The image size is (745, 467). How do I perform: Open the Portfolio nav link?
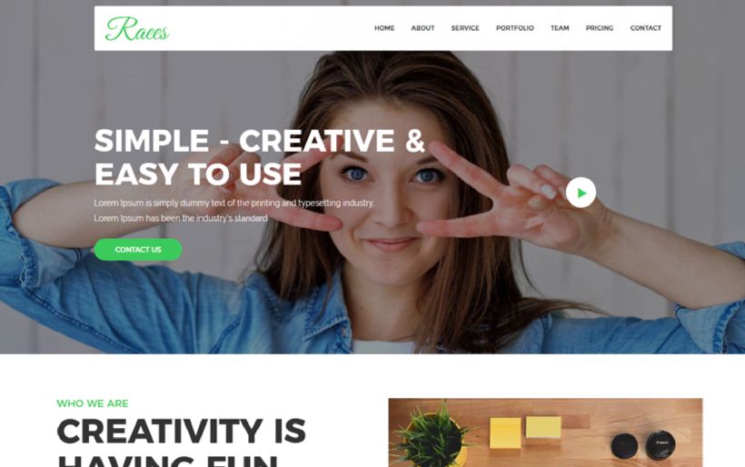point(515,28)
